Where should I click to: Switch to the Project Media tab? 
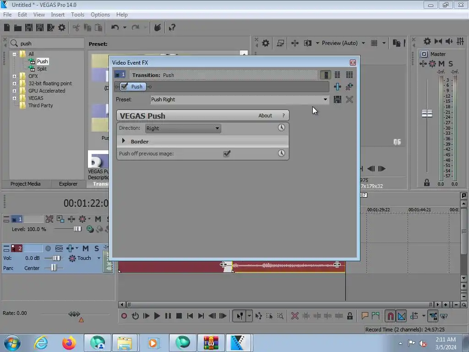click(26, 184)
